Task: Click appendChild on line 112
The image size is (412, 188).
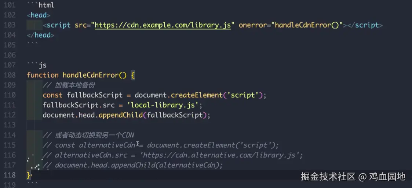Action: pos(121,115)
